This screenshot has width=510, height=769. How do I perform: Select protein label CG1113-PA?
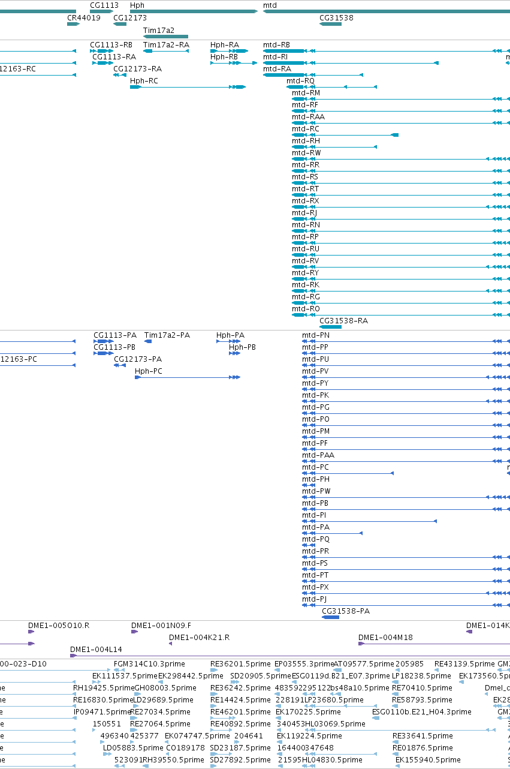[x=115, y=335]
